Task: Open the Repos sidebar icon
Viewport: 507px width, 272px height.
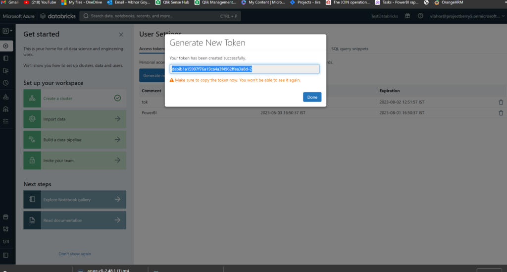Action: 6,70
